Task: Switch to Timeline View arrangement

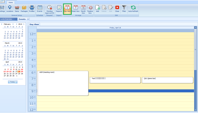Action: click(90, 10)
